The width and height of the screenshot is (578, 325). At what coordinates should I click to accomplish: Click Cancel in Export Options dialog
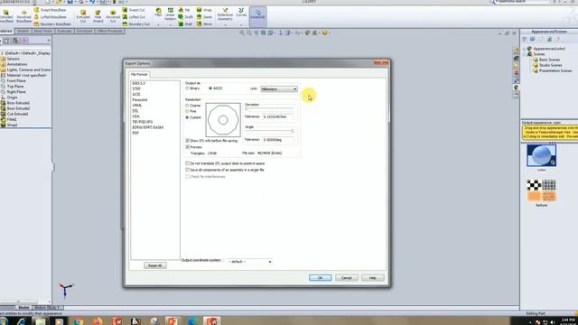pyautogui.click(x=347, y=278)
